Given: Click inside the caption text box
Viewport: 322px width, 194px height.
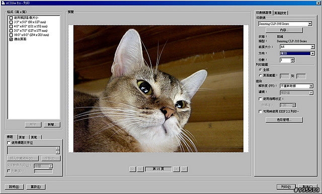Looking at the screenshot, I should pos(31,150).
